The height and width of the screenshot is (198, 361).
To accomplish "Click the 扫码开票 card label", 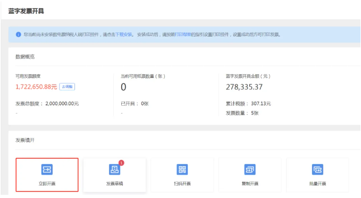I will pos(182,184).
